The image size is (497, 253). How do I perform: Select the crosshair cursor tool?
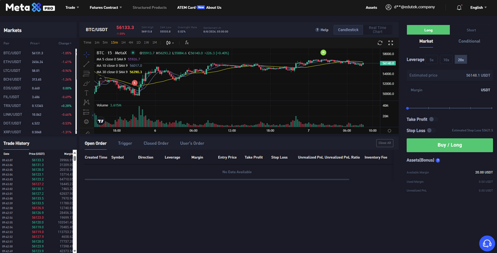86,54
